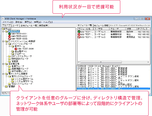Click the USB Client Manager title bar icon
152x116 pixels.
pyautogui.click(x=3, y=19)
